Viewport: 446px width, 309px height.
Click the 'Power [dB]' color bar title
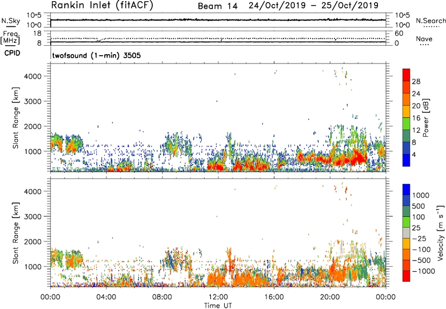425,118
